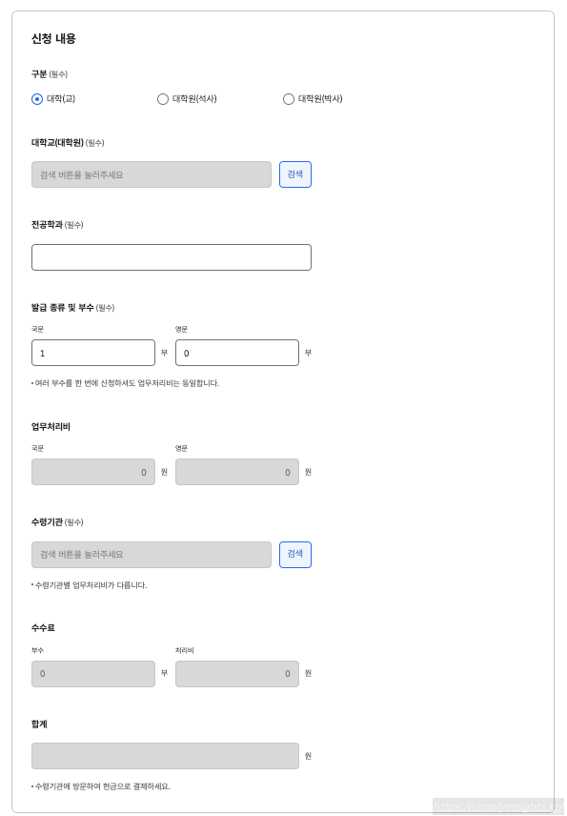
Task: Click the 발급 종류 및 부수 label
Action: tap(67, 307)
